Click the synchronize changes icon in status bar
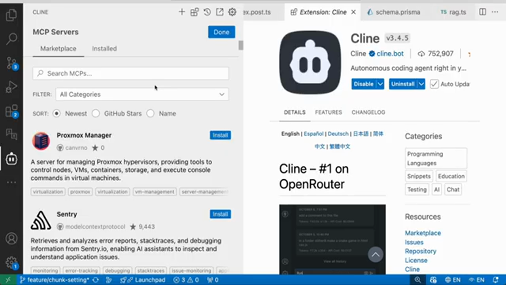 tap(96, 280)
